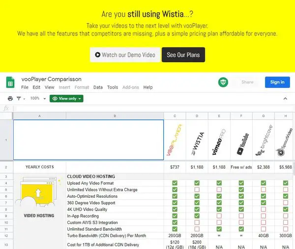Click the print icon in toolbar
The width and height of the screenshot is (295, 249).
[x=10, y=99]
